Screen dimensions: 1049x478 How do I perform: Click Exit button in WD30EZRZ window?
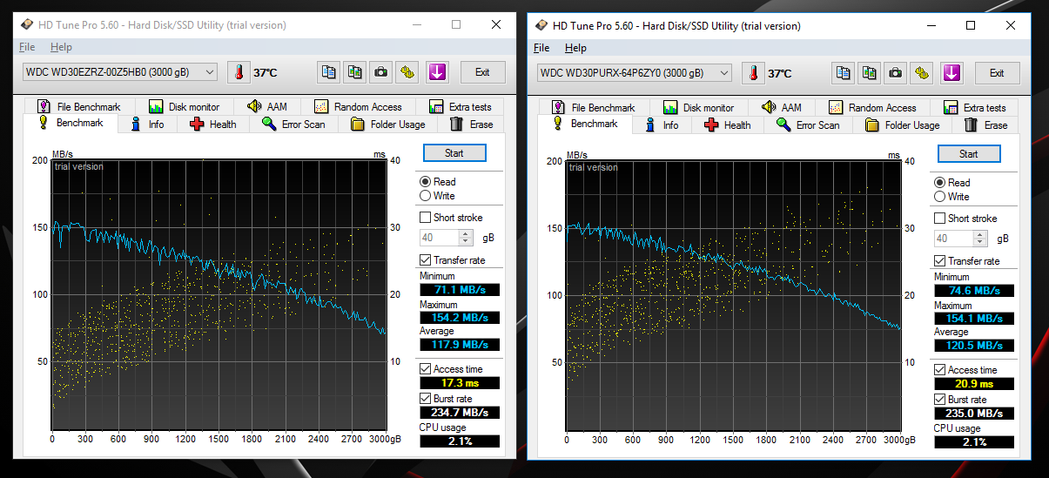tap(482, 72)
